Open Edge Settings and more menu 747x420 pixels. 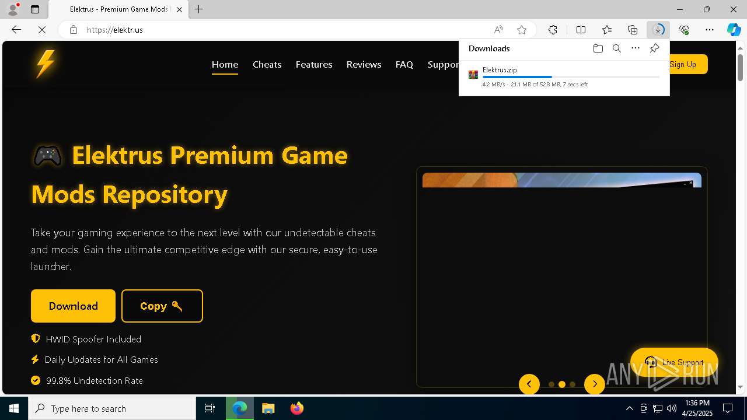click(x=710, y=30)
